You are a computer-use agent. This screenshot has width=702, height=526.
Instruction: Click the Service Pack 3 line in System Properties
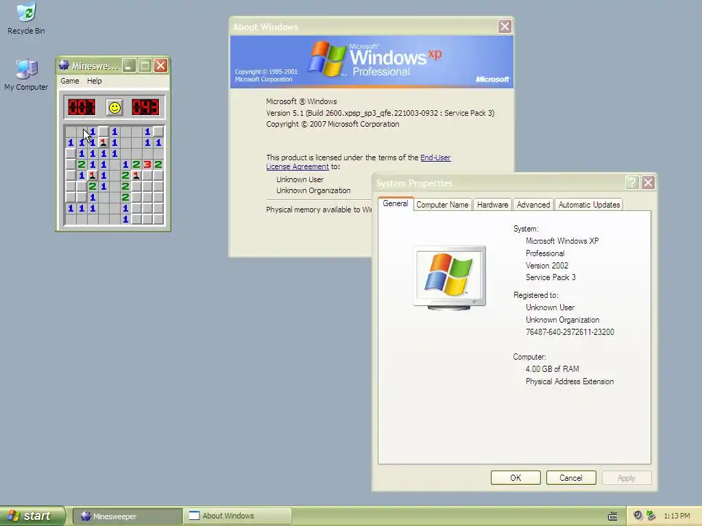(550, 277)
